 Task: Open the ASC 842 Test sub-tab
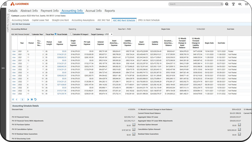[x=104, y=20]
